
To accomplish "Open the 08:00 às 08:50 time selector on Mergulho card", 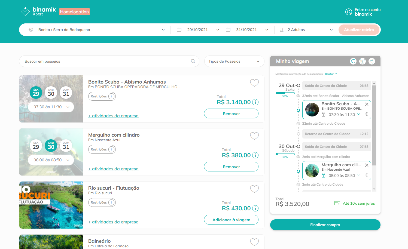I will click(x=51, y=160).
